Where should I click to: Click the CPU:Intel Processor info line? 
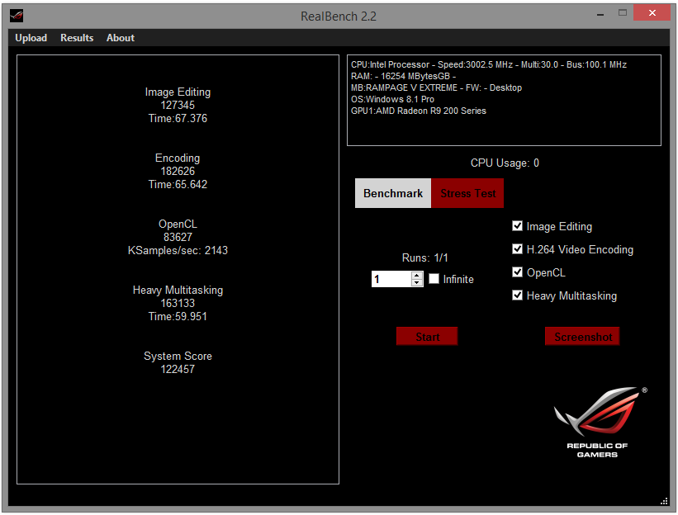(x=489, y=65)
